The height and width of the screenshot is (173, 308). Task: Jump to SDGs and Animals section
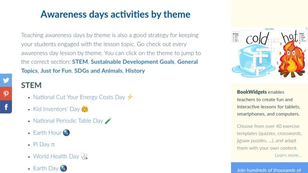click(x=98, y=71)
